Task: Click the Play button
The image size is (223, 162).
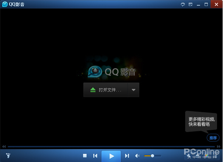Action: [x=111, y=156]
